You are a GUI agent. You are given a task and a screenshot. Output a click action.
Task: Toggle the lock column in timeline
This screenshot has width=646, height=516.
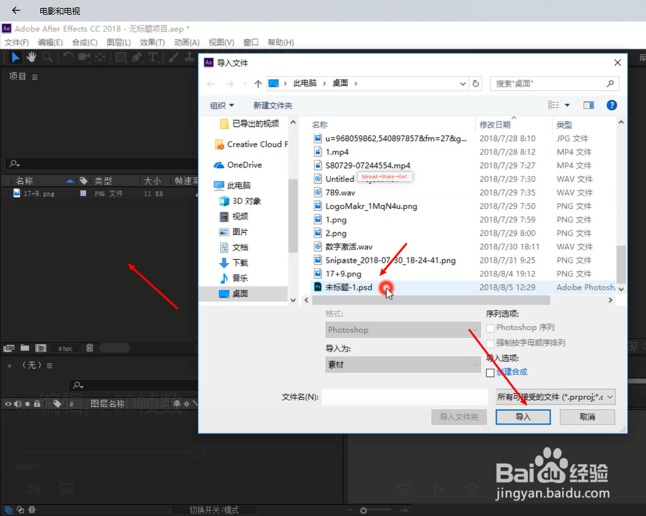[37, 404]
